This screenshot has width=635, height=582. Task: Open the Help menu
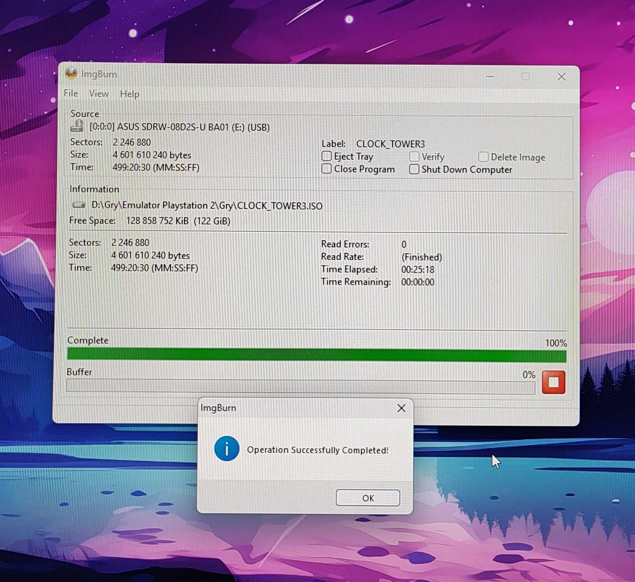[x=130, y=94]
